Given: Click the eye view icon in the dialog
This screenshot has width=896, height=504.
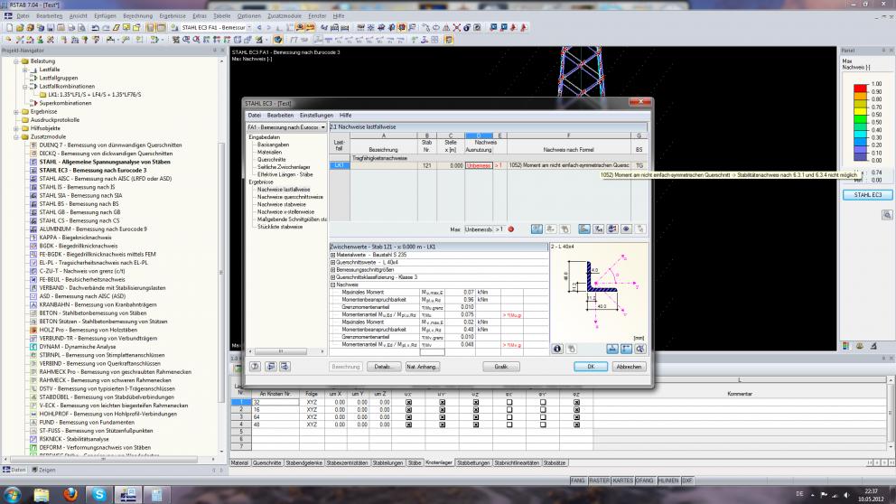Looking at the screenshot, I should 626,229.
